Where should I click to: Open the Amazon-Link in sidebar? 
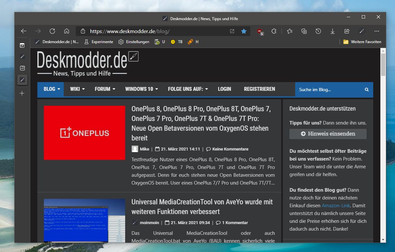[x=336, y=206]
